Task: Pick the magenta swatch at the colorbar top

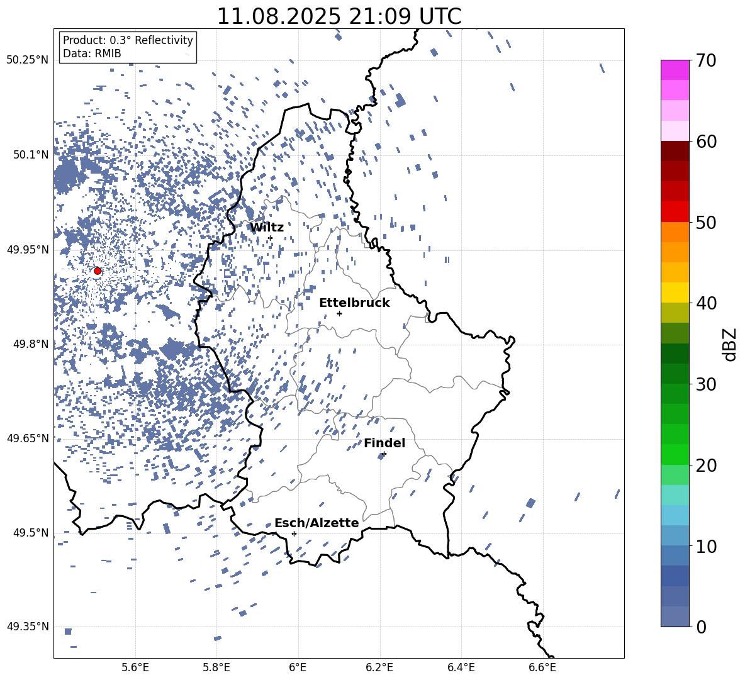Action: coord(675,70)
